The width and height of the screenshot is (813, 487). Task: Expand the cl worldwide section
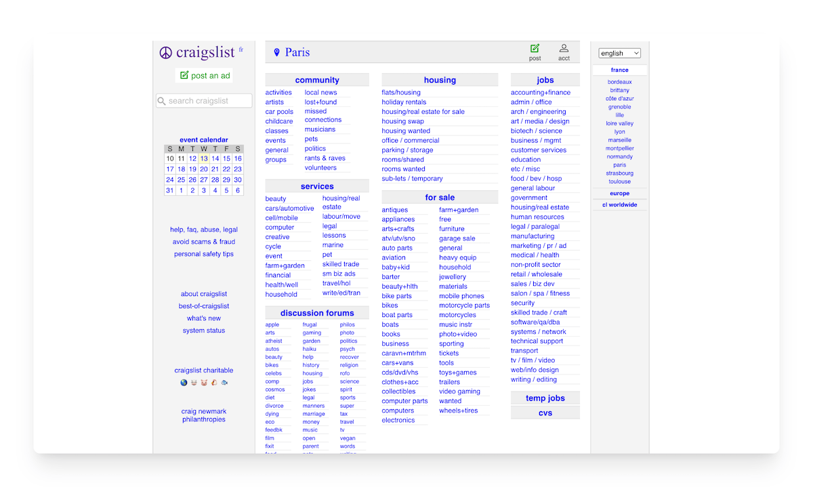620,205
